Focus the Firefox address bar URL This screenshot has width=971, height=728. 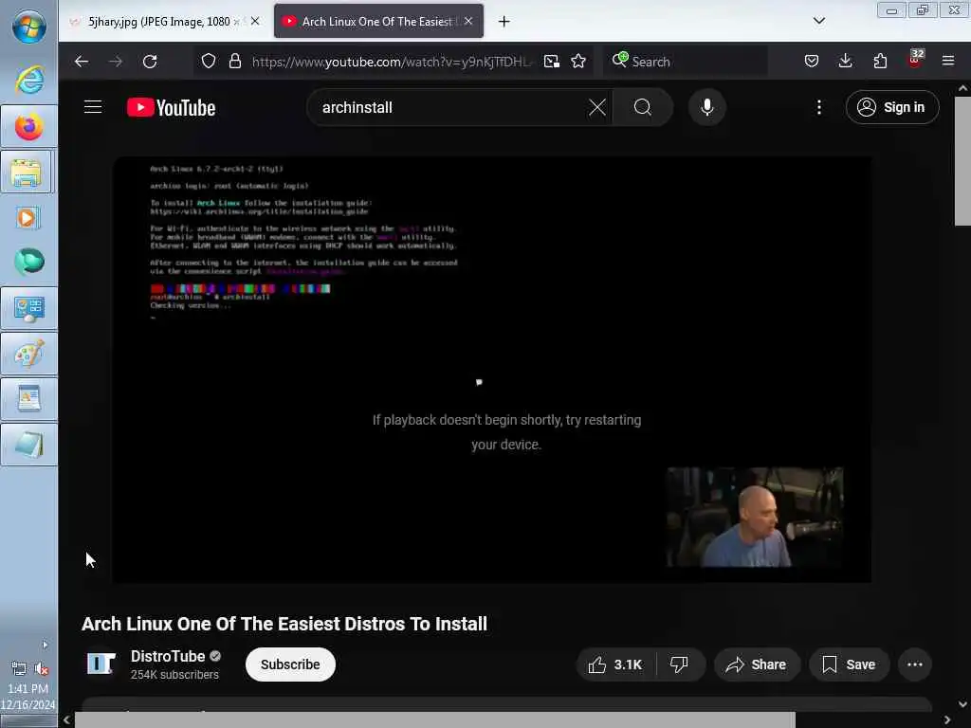[x=392, y=62]
